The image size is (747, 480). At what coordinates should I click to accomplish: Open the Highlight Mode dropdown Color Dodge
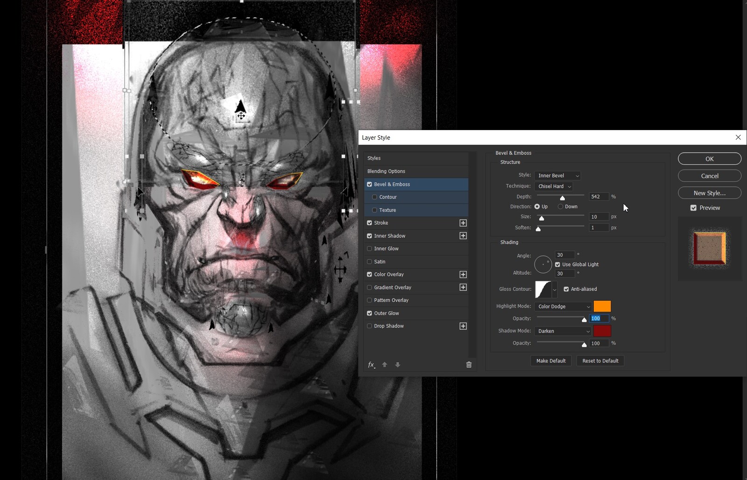pos(563,306)
